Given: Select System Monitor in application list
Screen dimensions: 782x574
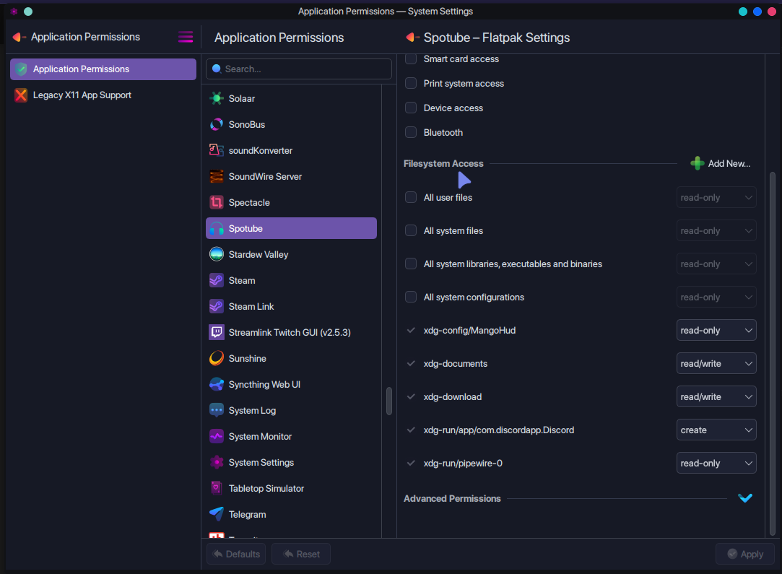Looking at the screenshot, I should 291,436.
